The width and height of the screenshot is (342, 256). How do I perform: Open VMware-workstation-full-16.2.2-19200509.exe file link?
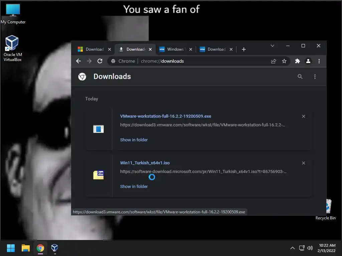[166, 116]
